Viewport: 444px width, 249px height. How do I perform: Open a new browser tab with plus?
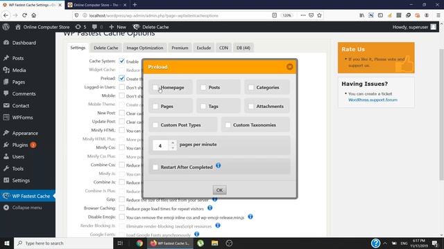pos(135,5)
